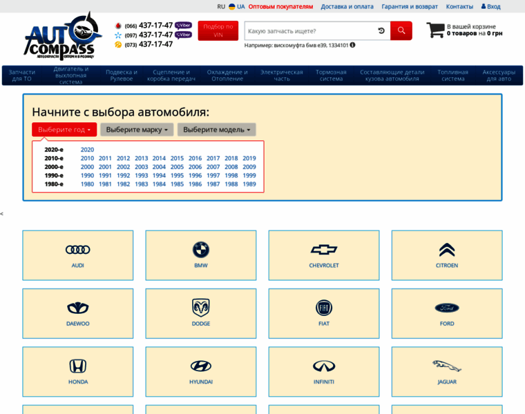Open Оптовым покупателям link
The height and width of the screenshot is (414, 525).
[280, 6]
